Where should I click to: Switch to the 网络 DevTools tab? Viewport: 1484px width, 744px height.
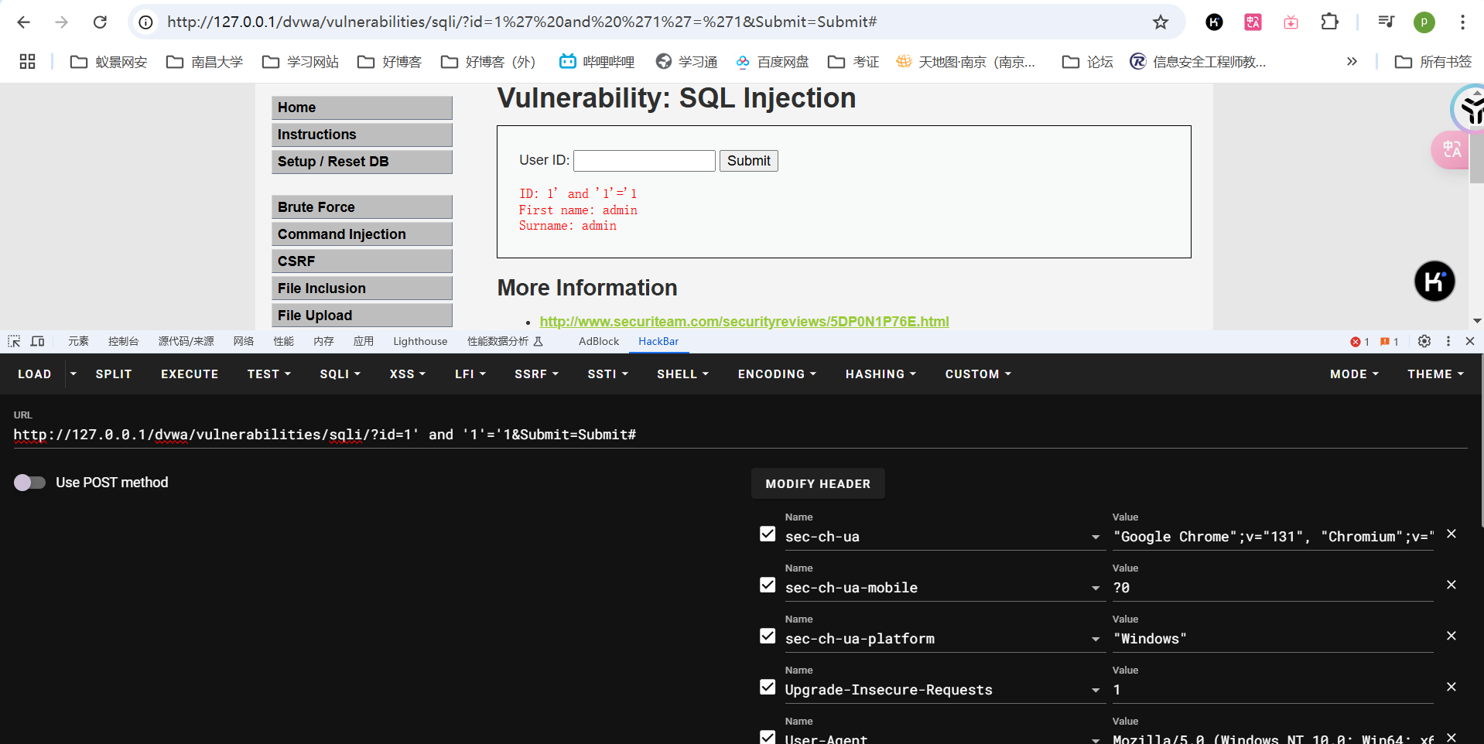coord(244,341)
